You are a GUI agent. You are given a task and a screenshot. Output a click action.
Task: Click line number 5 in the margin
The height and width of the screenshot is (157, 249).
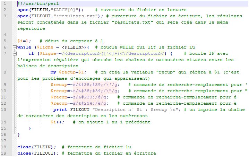click(x=5, y=41)
